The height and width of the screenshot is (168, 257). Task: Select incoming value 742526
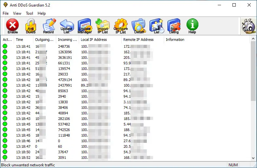[x=64, y=130]
